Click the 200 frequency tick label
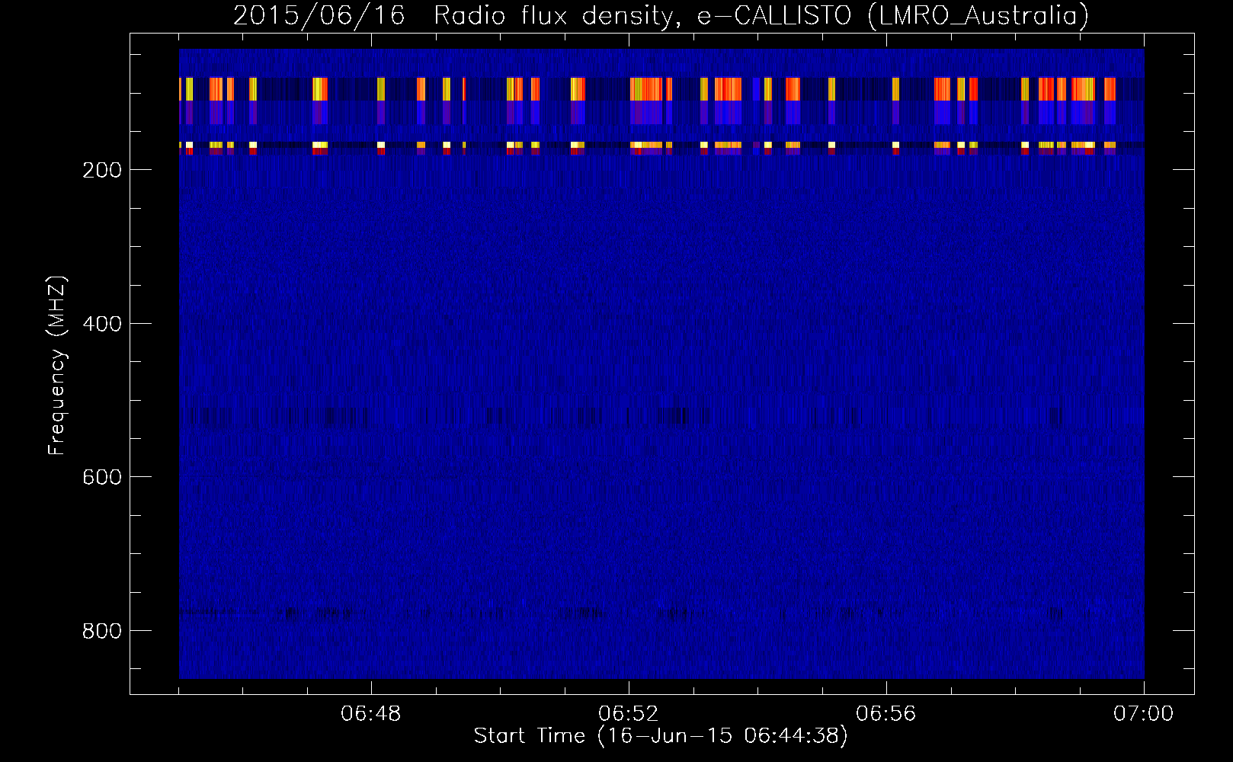The image size is (1233, 762). 102,170
